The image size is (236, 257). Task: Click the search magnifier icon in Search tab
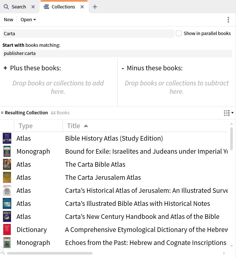[x=6, y=7]
